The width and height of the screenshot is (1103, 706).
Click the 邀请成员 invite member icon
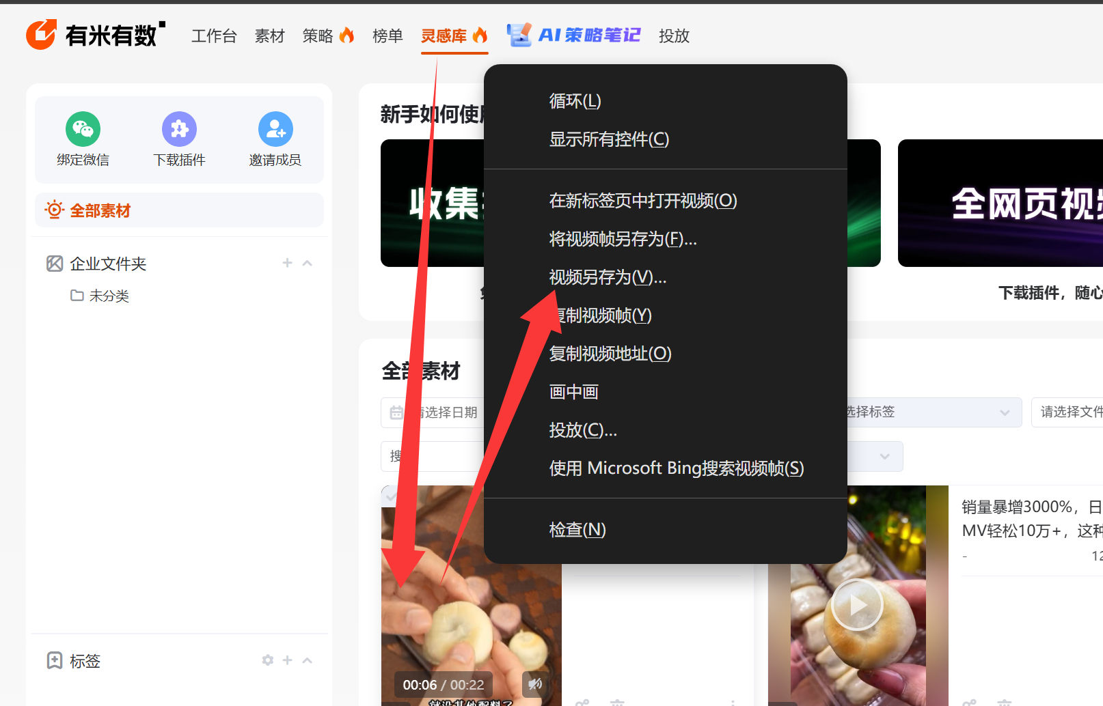tap(275, 128)
